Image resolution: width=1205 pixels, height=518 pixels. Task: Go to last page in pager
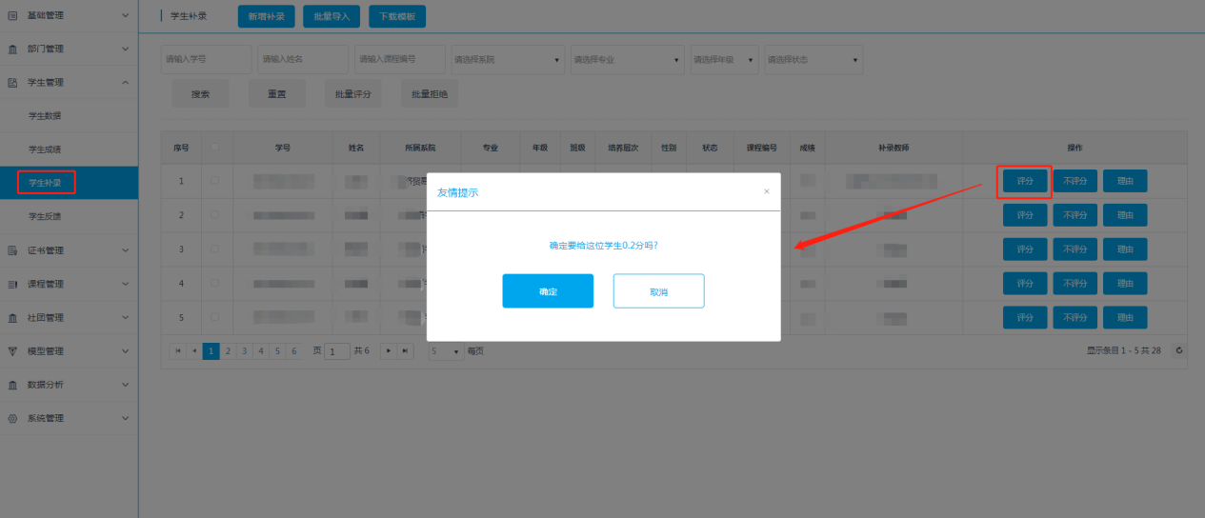pyautogui.click(x=406, y=351)
